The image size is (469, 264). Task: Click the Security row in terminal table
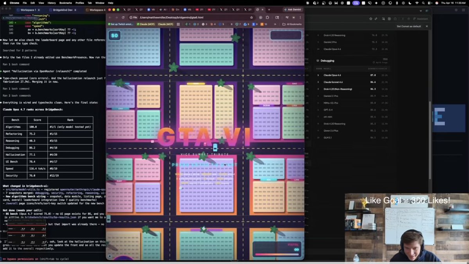click(48, 176)
